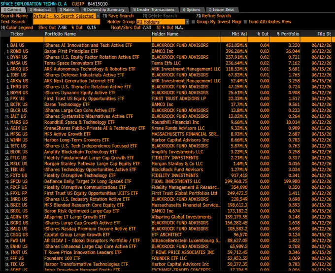Expand the Search Name dropdown
The height and width of the screenshot is (273, 335).
98,16
